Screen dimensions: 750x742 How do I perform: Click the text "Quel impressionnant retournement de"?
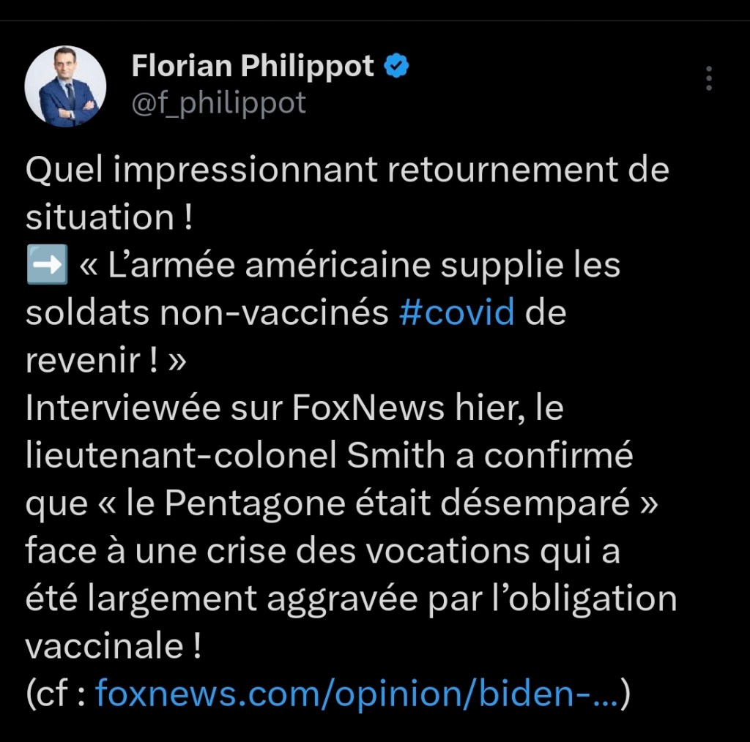[x=347, y=171]
